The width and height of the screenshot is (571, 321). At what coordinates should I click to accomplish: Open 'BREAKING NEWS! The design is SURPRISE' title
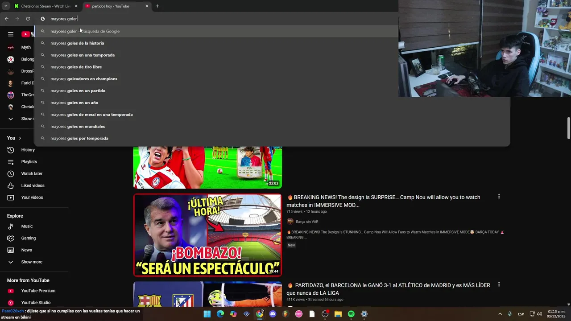[x=384, y=201]
